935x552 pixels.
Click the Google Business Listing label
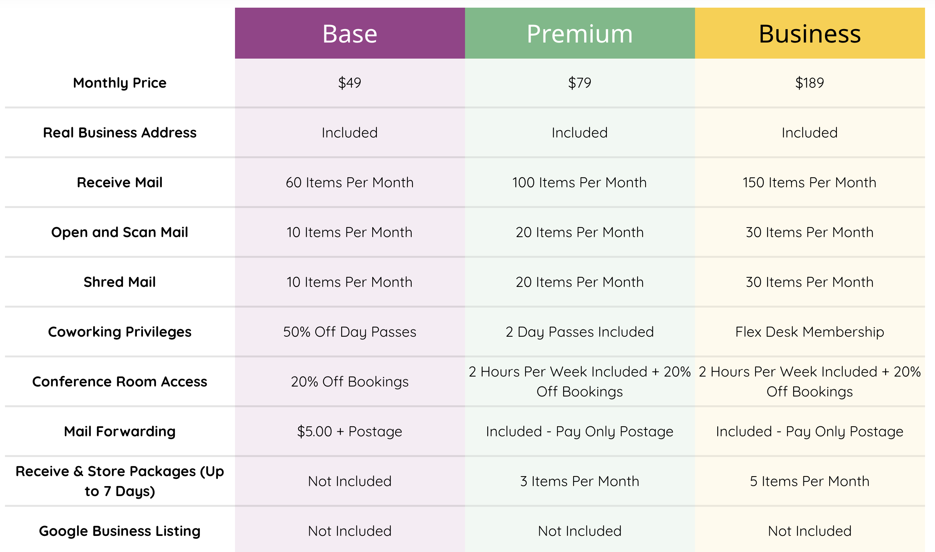click(x=120, y=531)
